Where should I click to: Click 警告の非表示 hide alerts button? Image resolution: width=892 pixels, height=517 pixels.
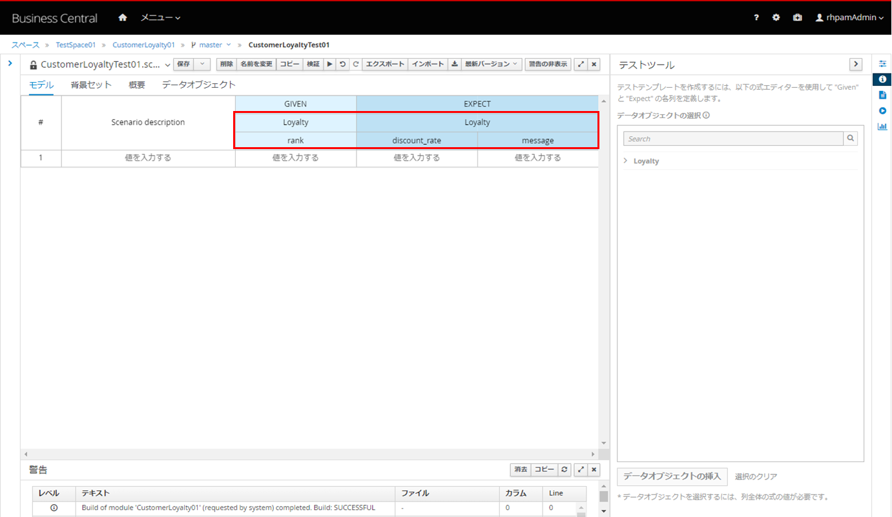[x=548, y=64]
